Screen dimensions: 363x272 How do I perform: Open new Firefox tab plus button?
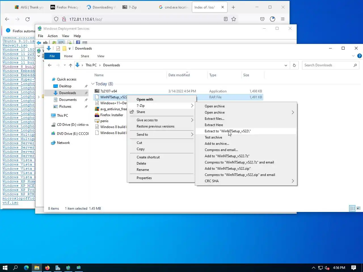coord(233,7)
